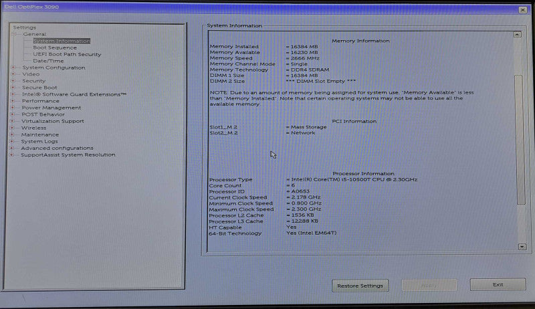Select the General category label
Viewport: 535px width, 309px height.
click(x=35, y=35)
